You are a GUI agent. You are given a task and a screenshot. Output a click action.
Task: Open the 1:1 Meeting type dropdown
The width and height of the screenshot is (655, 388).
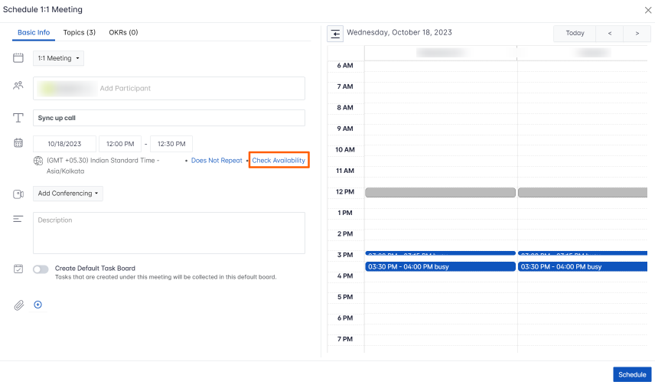(x=58, y=58)
